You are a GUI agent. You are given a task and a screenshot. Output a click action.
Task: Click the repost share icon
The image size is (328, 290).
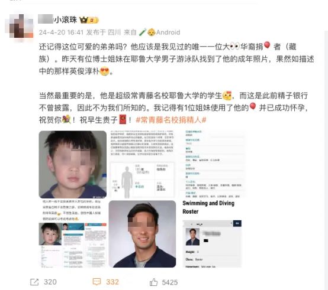(34, 282)
